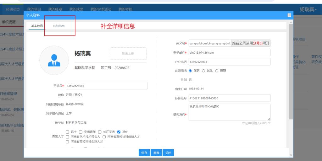
Task: Click the birth date 1988-09-14
Action: point(196,89)
